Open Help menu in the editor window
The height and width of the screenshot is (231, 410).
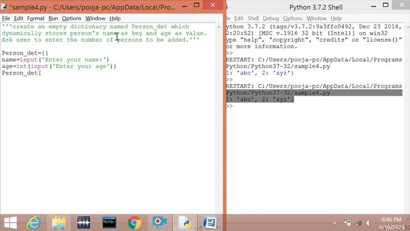click(x=115, y=19)
